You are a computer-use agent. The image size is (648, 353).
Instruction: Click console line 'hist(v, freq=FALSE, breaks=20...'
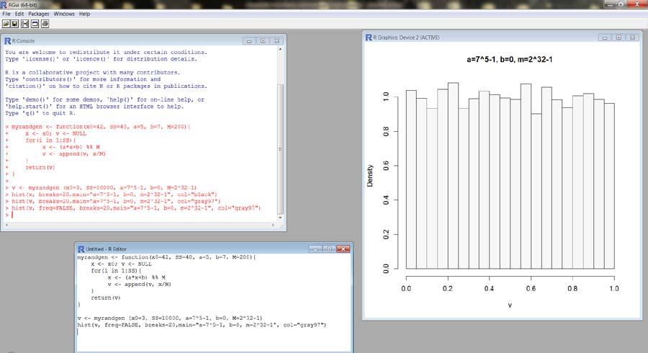[x=133, y=208]
